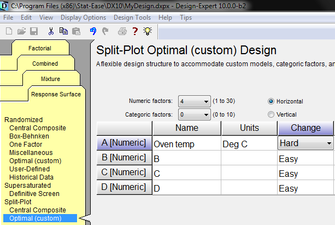
Task: Click the B [Numeric] row header
Action: coord(124,158)
